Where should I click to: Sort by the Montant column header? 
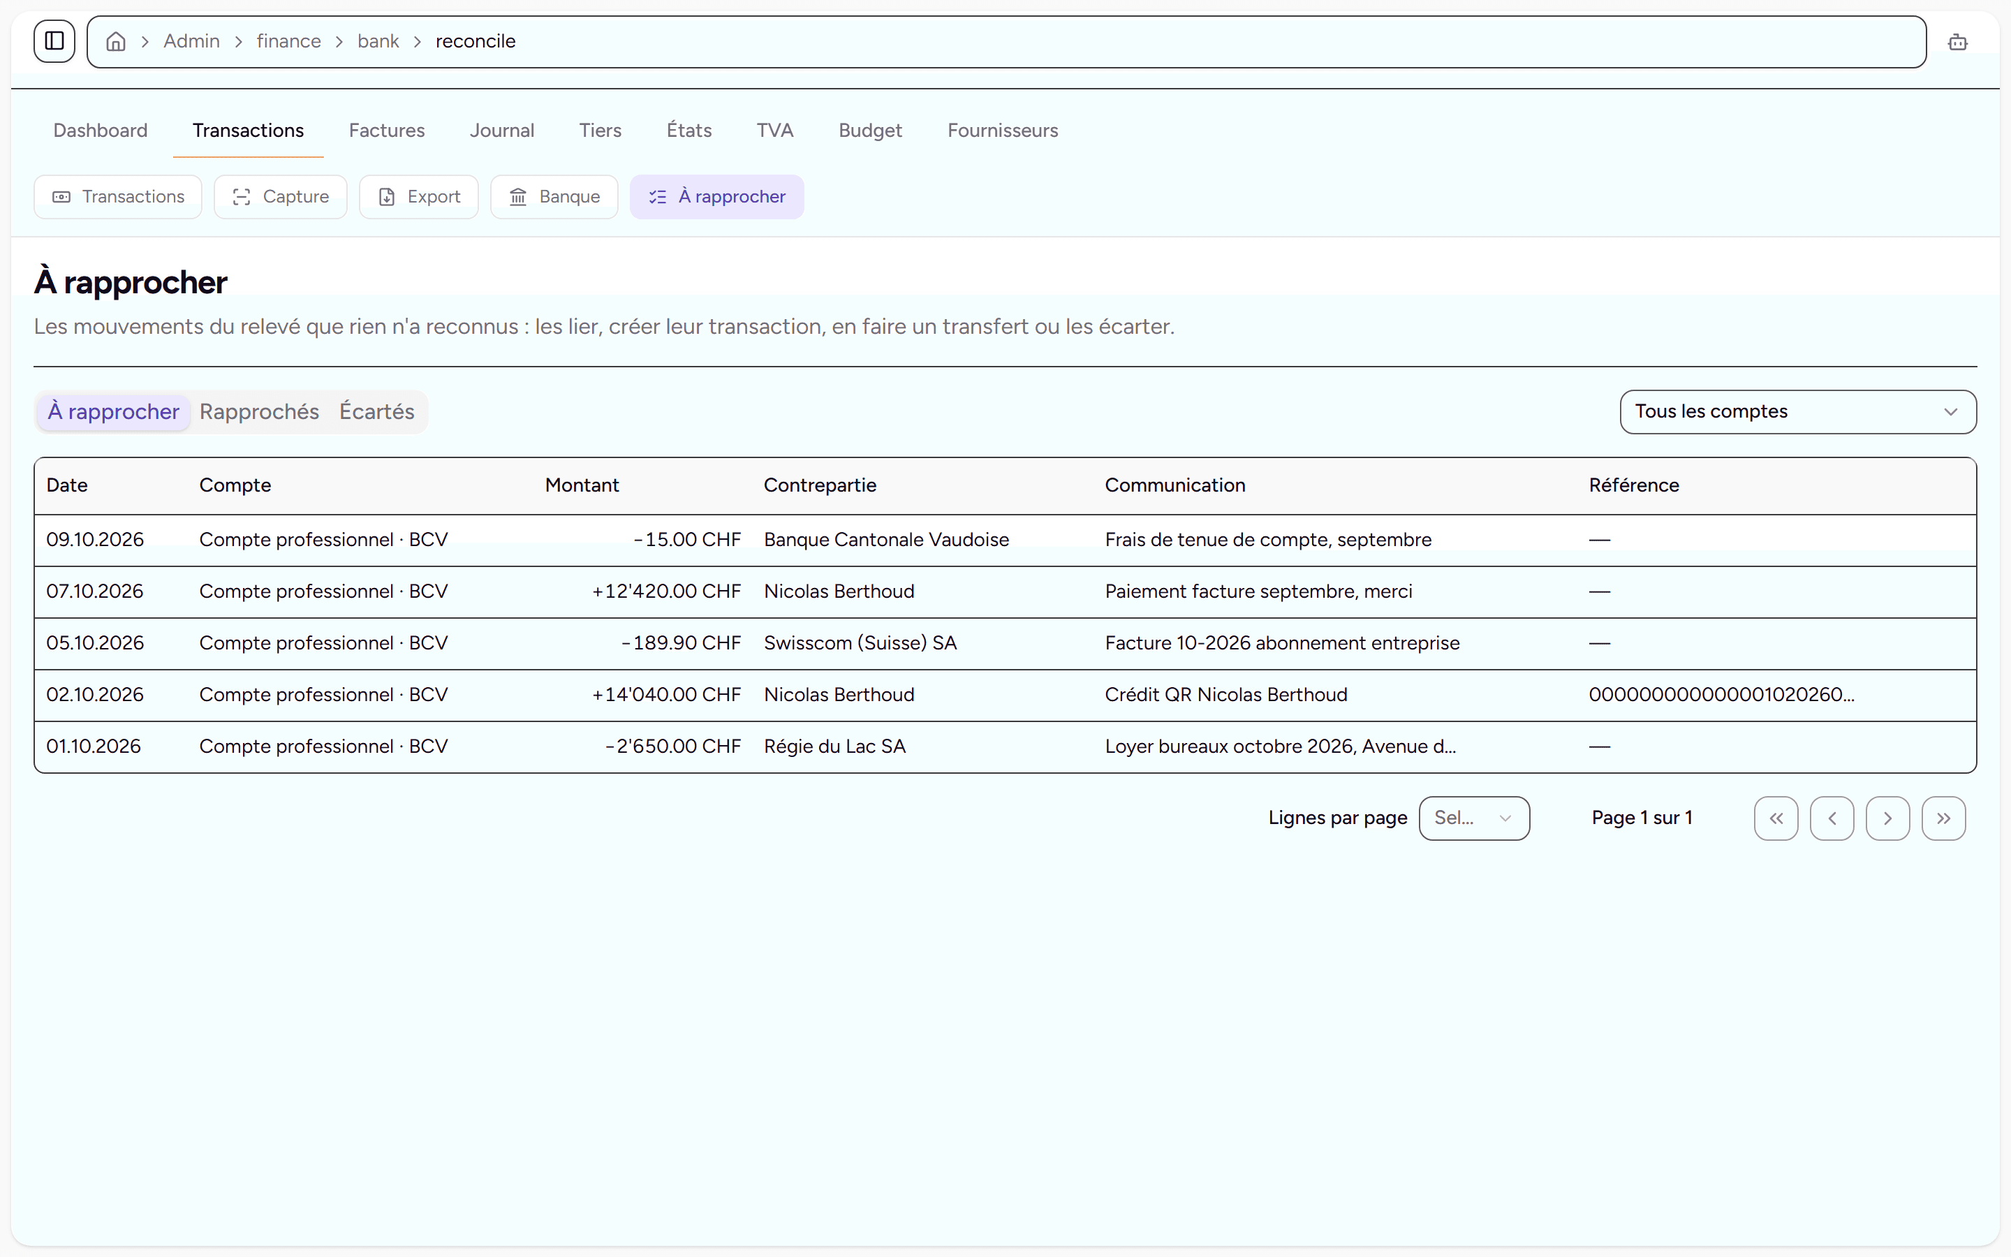tap(582, 485)
